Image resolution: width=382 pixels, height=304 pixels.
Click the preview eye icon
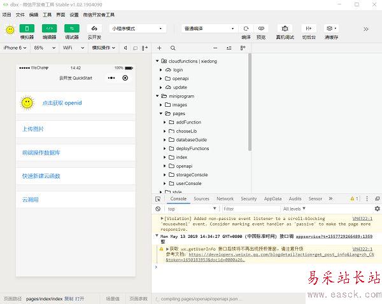[261, 29]
